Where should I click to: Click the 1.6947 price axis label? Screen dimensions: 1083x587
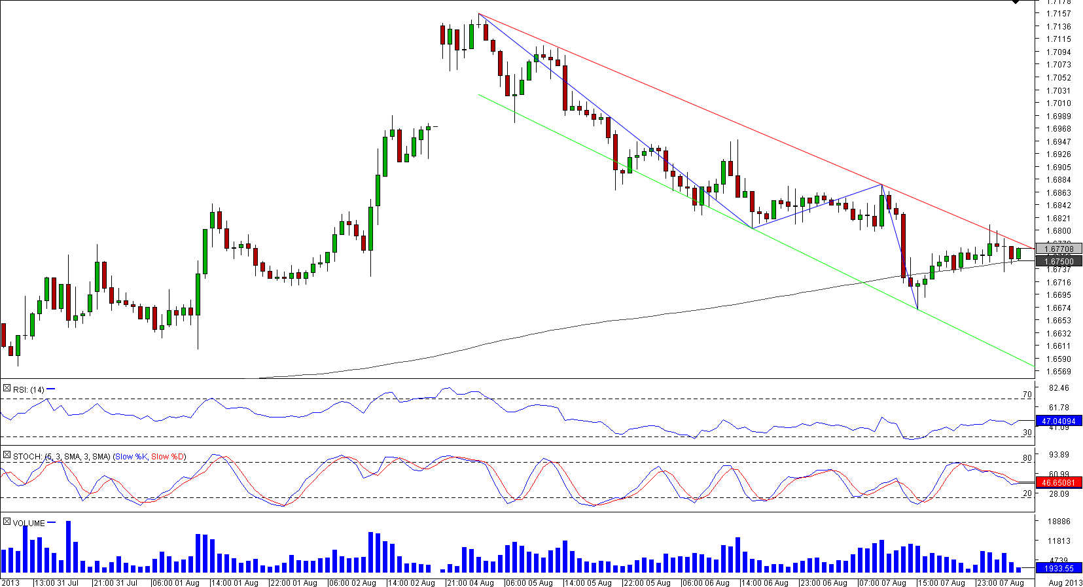[1059, 142]
